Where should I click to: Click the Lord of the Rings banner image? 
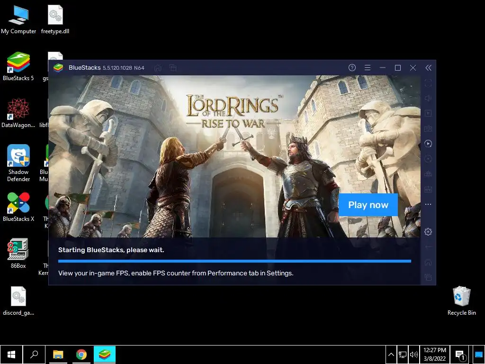[x=234, y=156]
